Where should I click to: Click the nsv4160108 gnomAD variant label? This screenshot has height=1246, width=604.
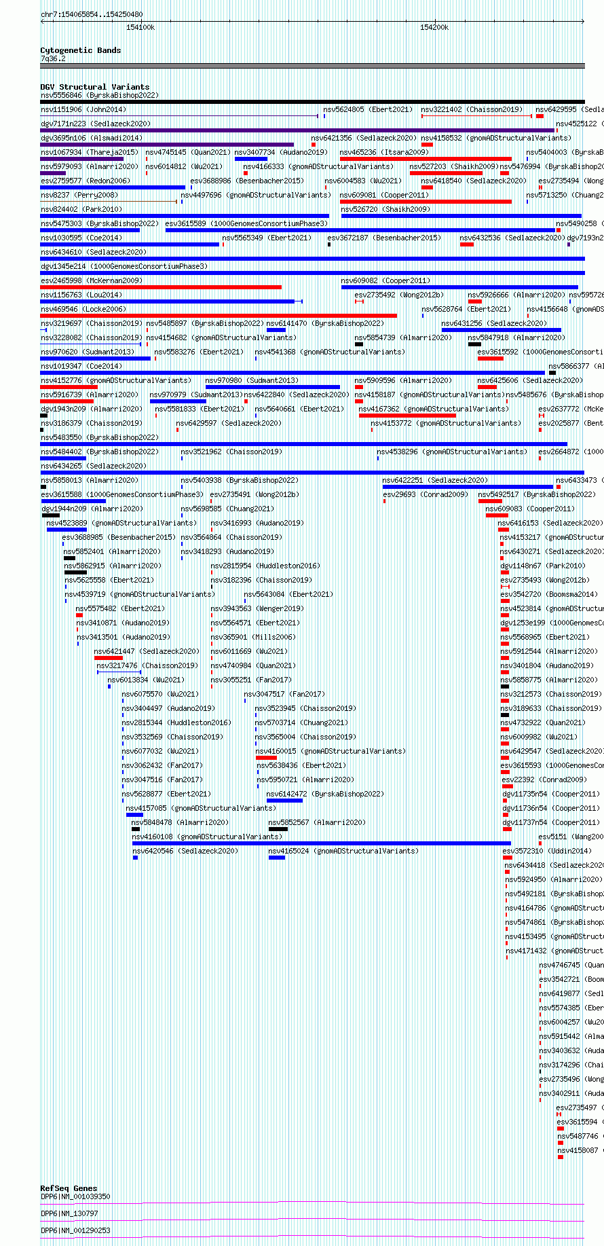pyautogui.click(x=207, y=837)
